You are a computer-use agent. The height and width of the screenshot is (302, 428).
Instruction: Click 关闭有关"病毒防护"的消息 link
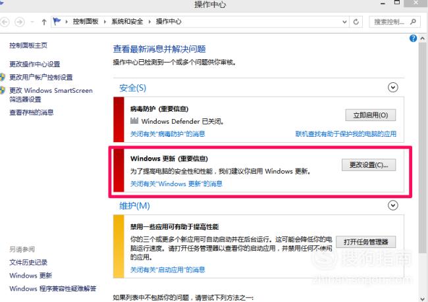[168, 134]
